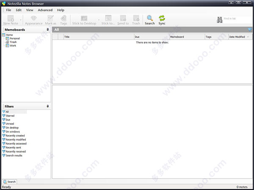This screenshot has width=254, height=190.
Task: Sort by the Tags column
Action: tap(217, 37)
